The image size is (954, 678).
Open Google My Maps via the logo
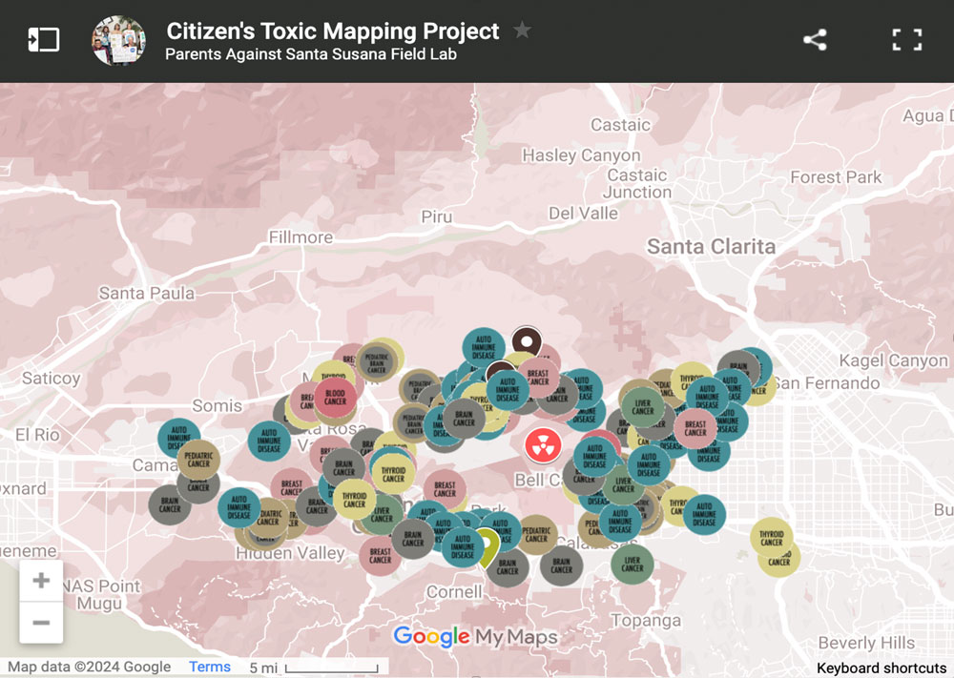tap(475, 636)
